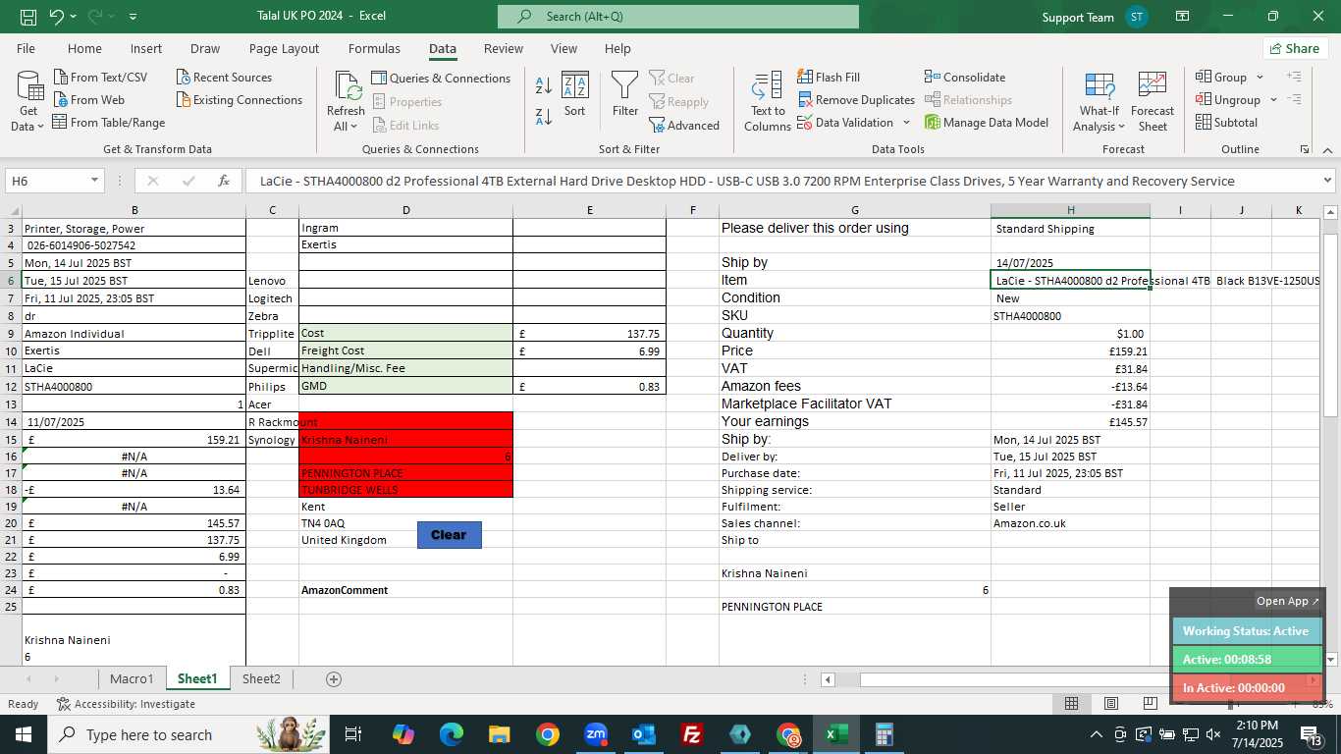Image resolution: width=1341 pixels, height=754 pixels.
Task: Click the Subtotal command
Action: coord(1226,123)
